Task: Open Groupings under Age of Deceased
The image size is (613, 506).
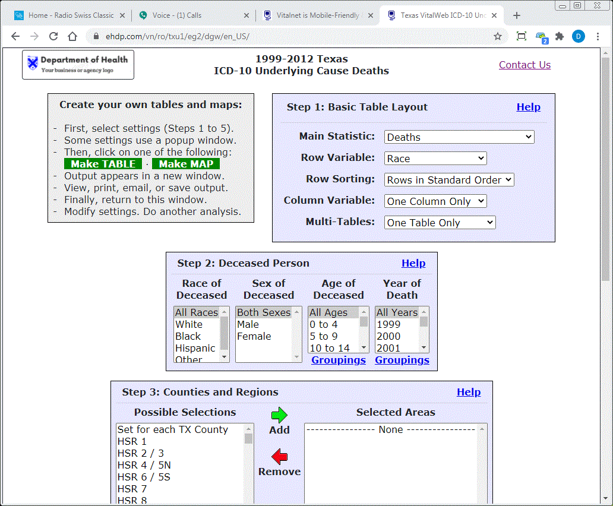Action: pos(338,360)
